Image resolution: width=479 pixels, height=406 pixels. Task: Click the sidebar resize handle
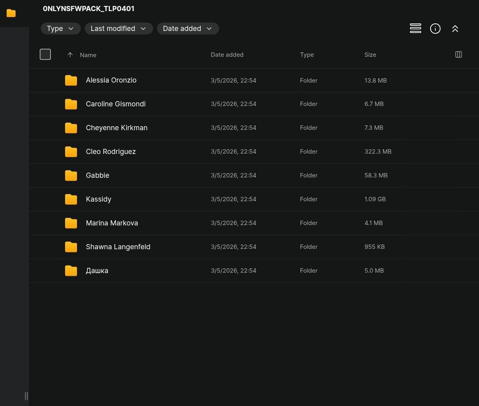click(26, 396)
